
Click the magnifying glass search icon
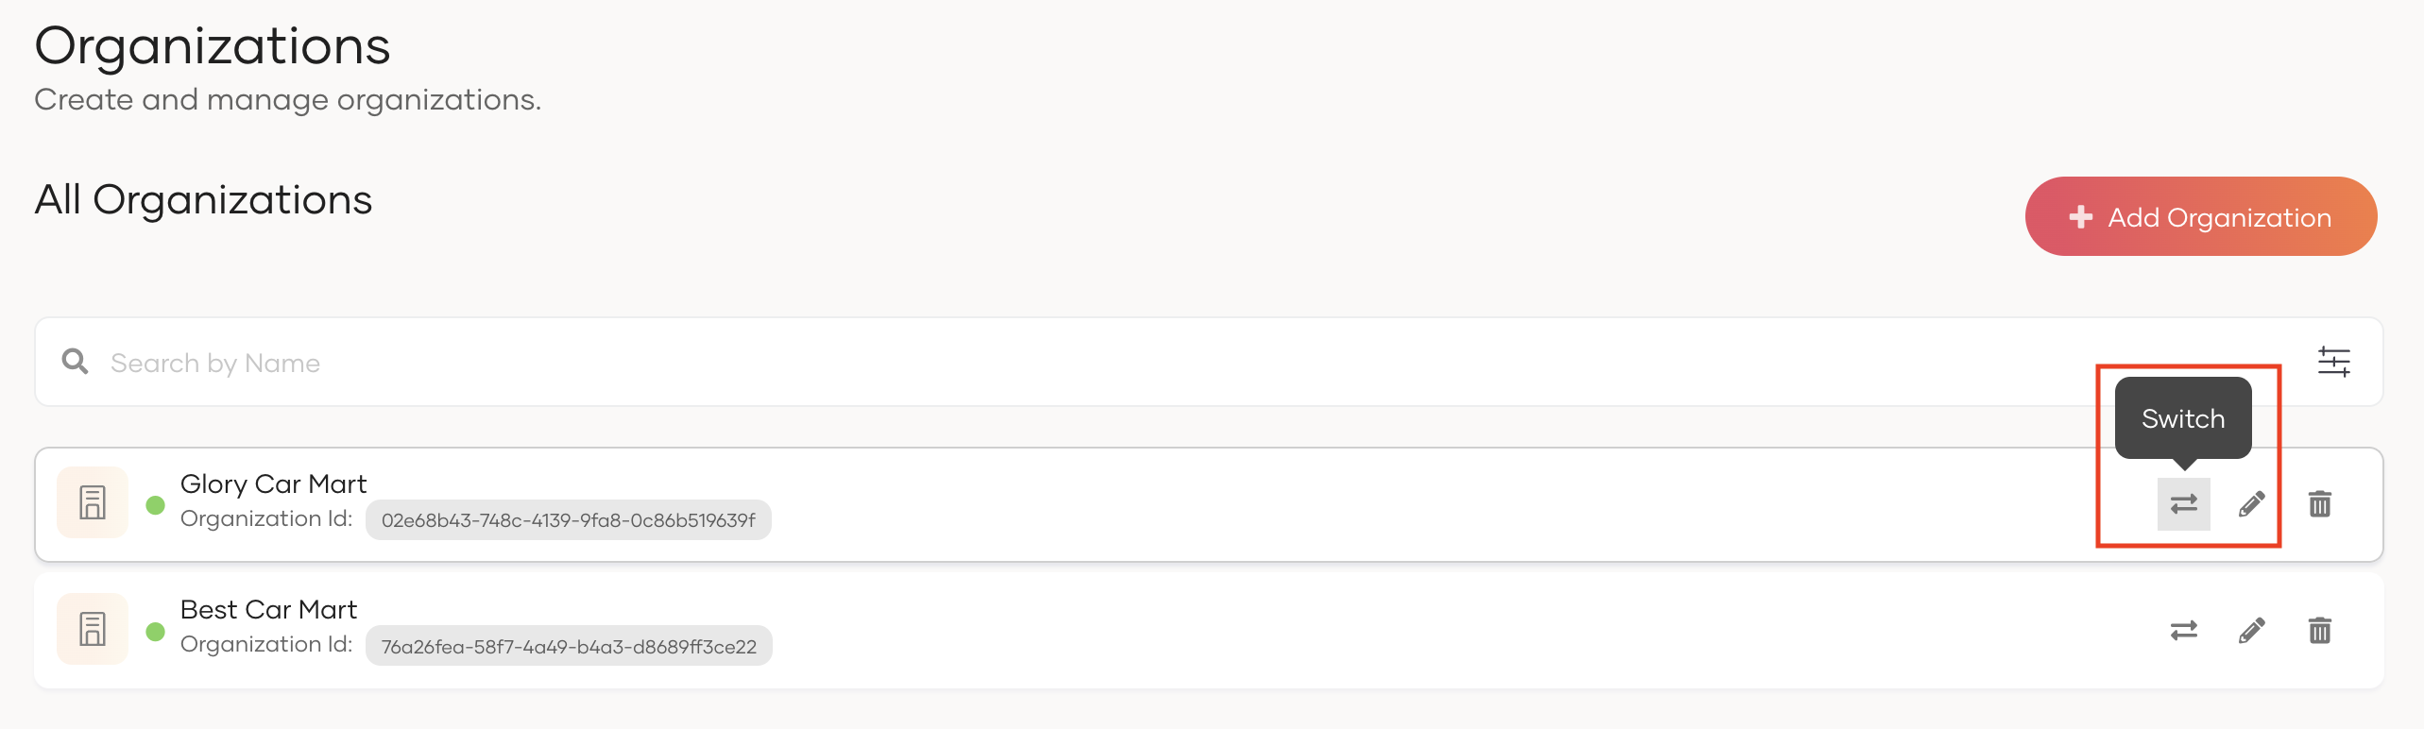[x=75, y=362]
